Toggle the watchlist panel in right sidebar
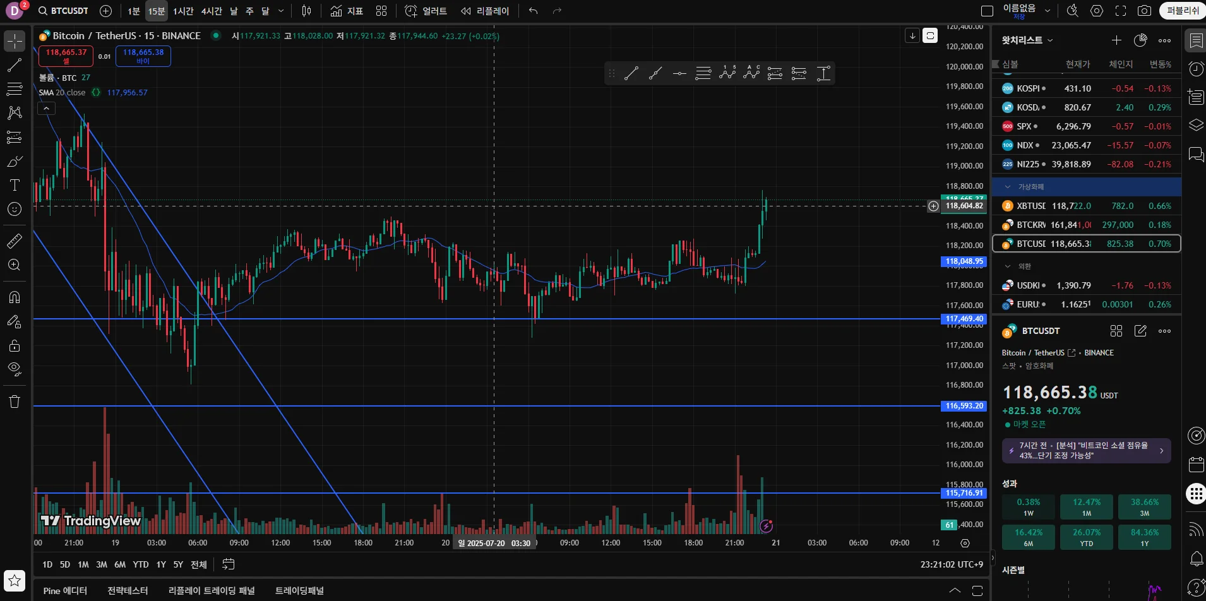 (x=1196, y=41)
